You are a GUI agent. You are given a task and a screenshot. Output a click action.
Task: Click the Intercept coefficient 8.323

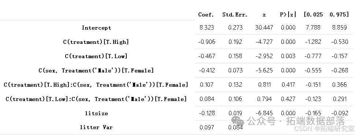(x=207, y=28)
